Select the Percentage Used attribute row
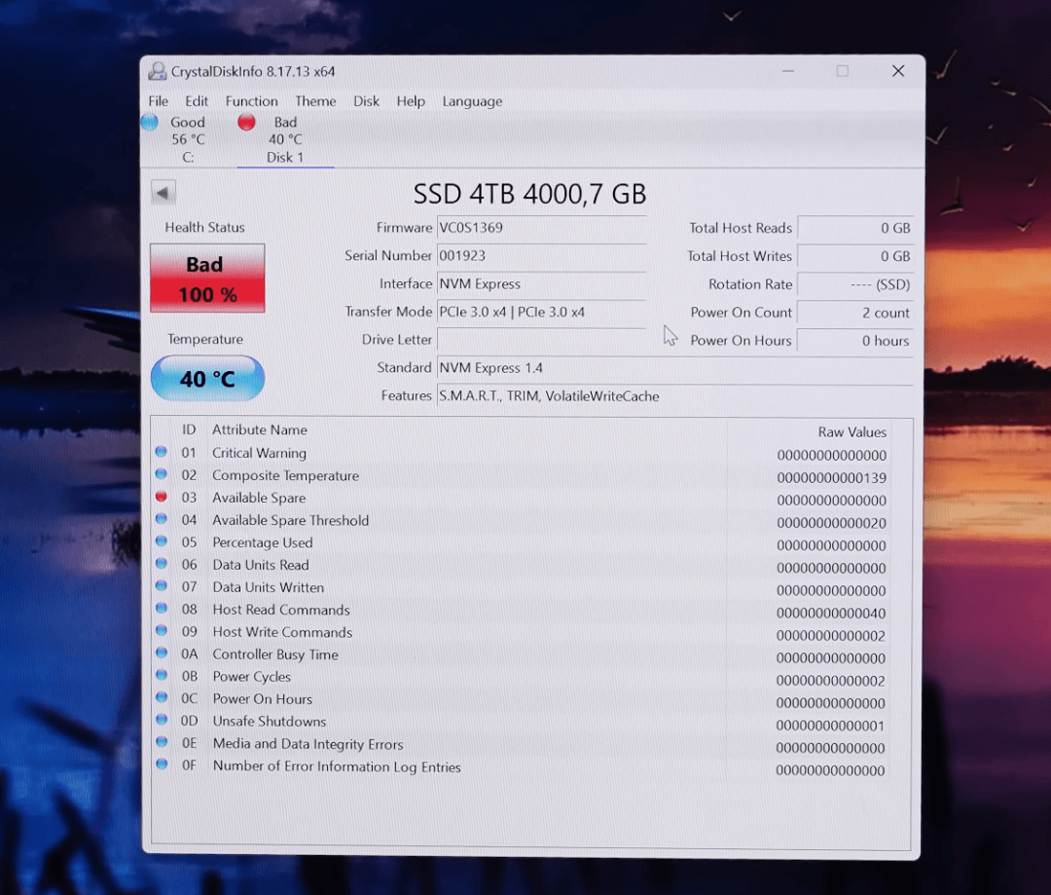This screenshot has height=895, width=1051. [x=263, y=542]
